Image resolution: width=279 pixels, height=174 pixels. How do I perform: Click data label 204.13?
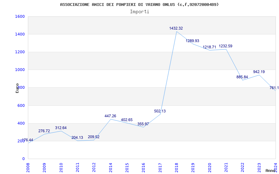77,137
